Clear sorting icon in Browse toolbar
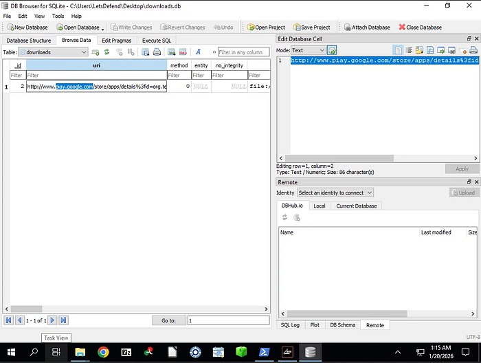481x363 pixels. (x=131, y=52)
